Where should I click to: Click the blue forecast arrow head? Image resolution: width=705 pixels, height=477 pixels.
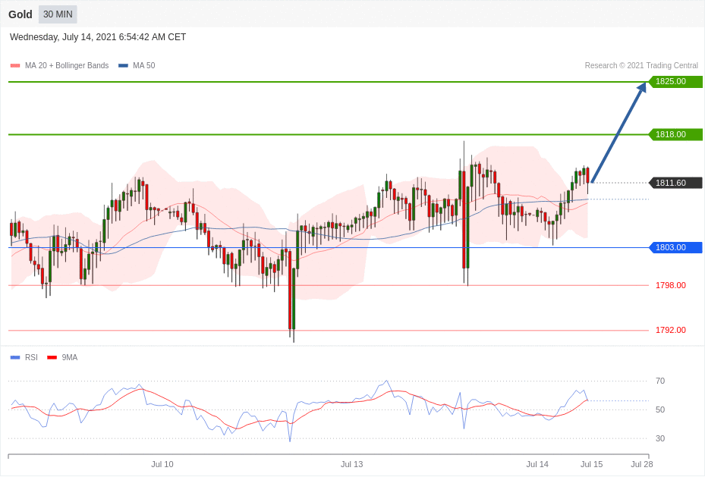641,87
